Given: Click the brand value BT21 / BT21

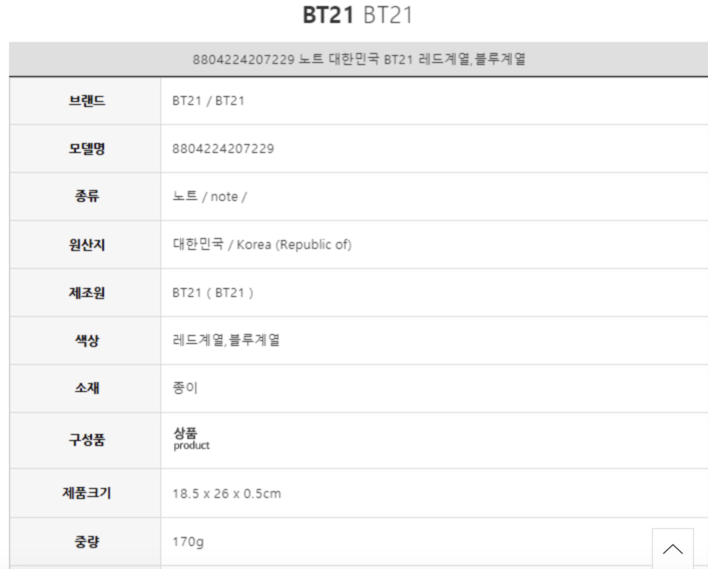Looking at the screenshot, I should coord(208,101).
